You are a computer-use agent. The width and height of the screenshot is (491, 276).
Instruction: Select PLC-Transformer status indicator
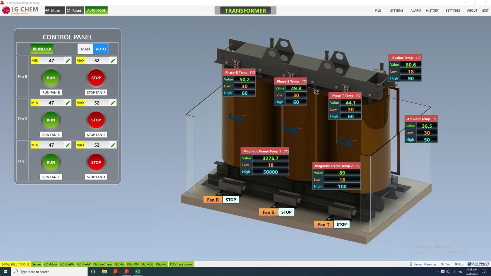click(x=181, y=264)
